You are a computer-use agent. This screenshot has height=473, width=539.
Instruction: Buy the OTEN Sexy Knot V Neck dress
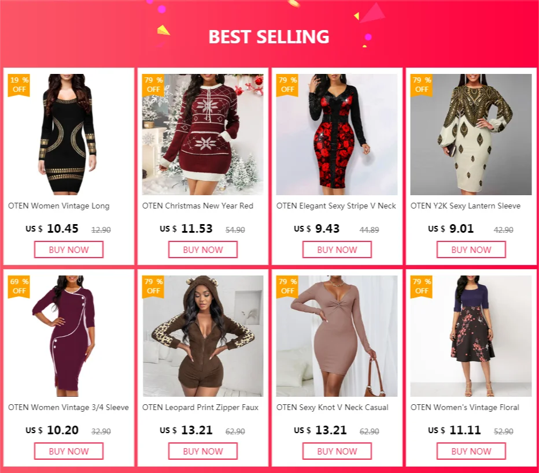coord(337,451)
